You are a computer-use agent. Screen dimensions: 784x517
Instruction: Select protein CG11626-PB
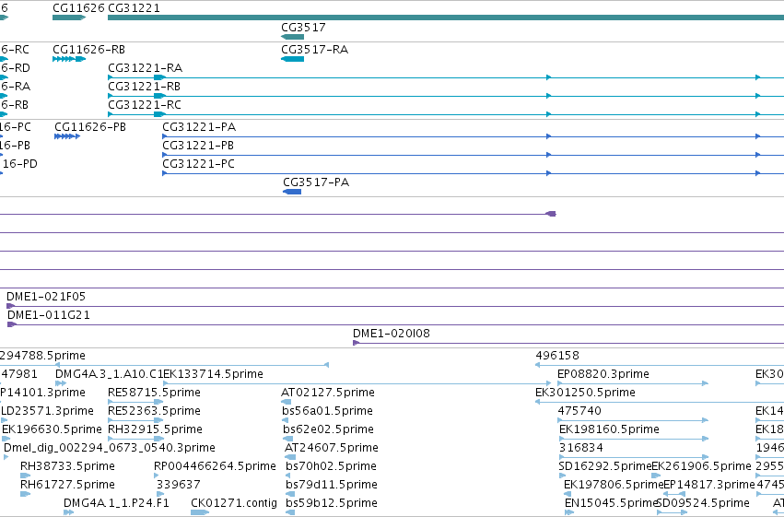pyautogui.click(x=90, y=127)
